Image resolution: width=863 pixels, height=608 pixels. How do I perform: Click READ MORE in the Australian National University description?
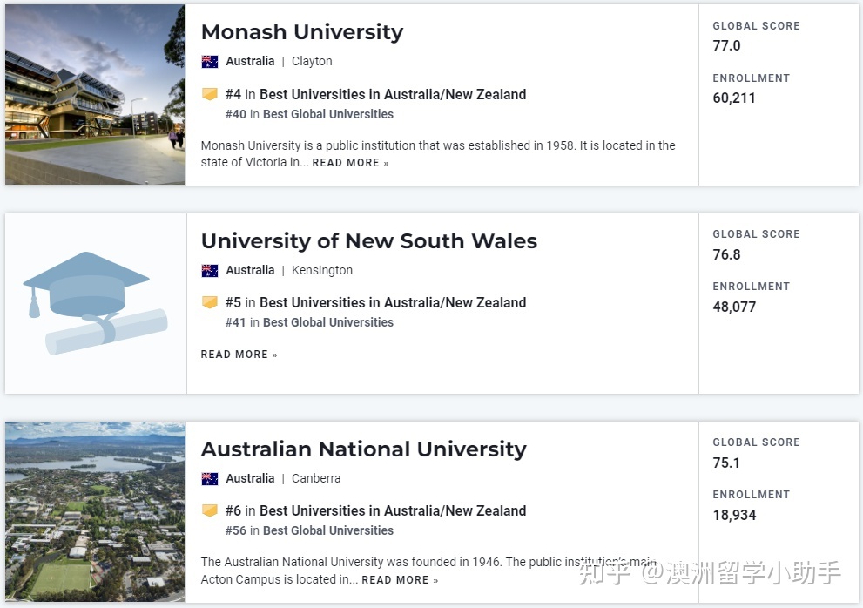coord(400,580)
